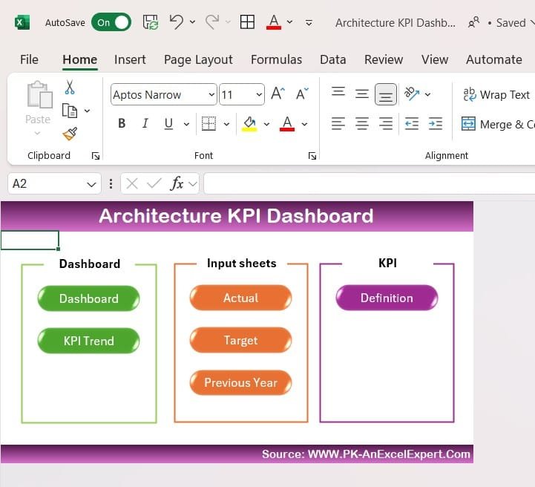Click the Insert Function fx icon
The width and height of the screenshot is (535, 487).
[177, 183]
